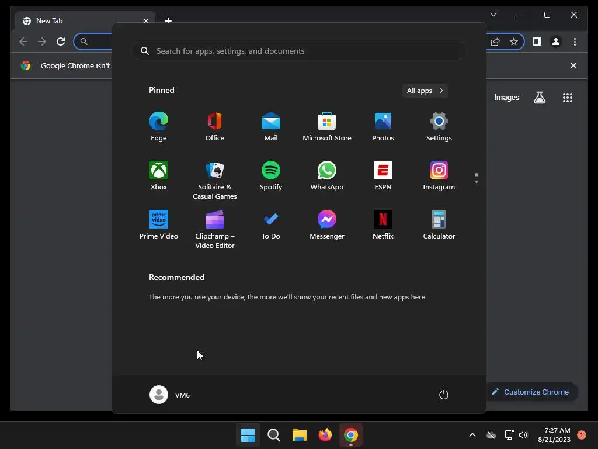Open Instagram
Image resolution: width=598 pixels, height=449 pixels.
(439, 175)
